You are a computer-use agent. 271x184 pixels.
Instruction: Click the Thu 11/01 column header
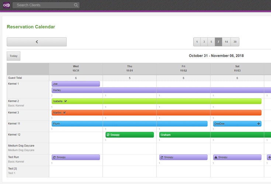tap(130, 68)
